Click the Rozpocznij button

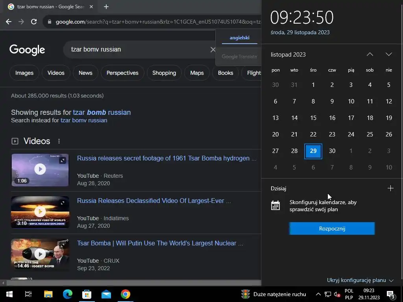pyautogui.click(x=332, y=228)
